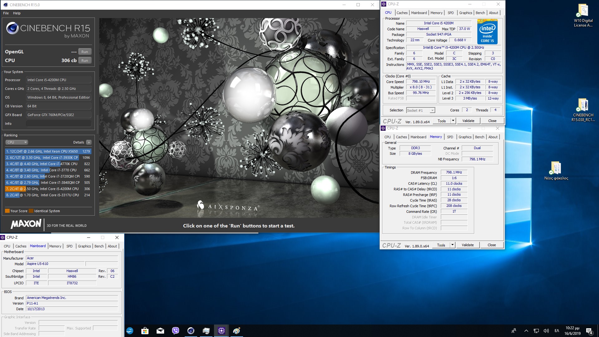The image size is (599, 337).
Task: Click the Cinebench R15 sphere logo
Action: pyautogui.click(x=12, y=28)
